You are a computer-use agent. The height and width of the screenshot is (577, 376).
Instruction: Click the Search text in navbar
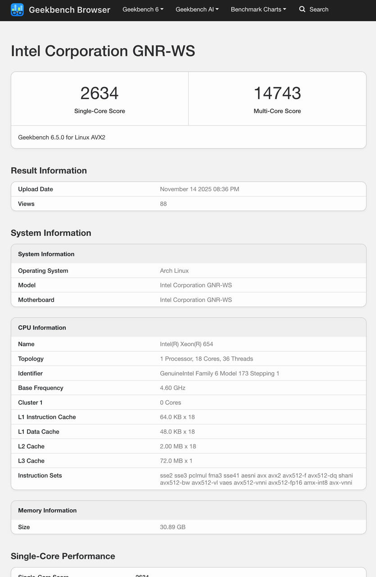tap(319, 9)
